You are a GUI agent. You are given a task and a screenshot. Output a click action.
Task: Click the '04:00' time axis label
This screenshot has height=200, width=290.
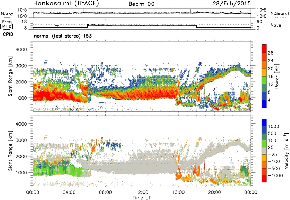[x=69, y=192]
